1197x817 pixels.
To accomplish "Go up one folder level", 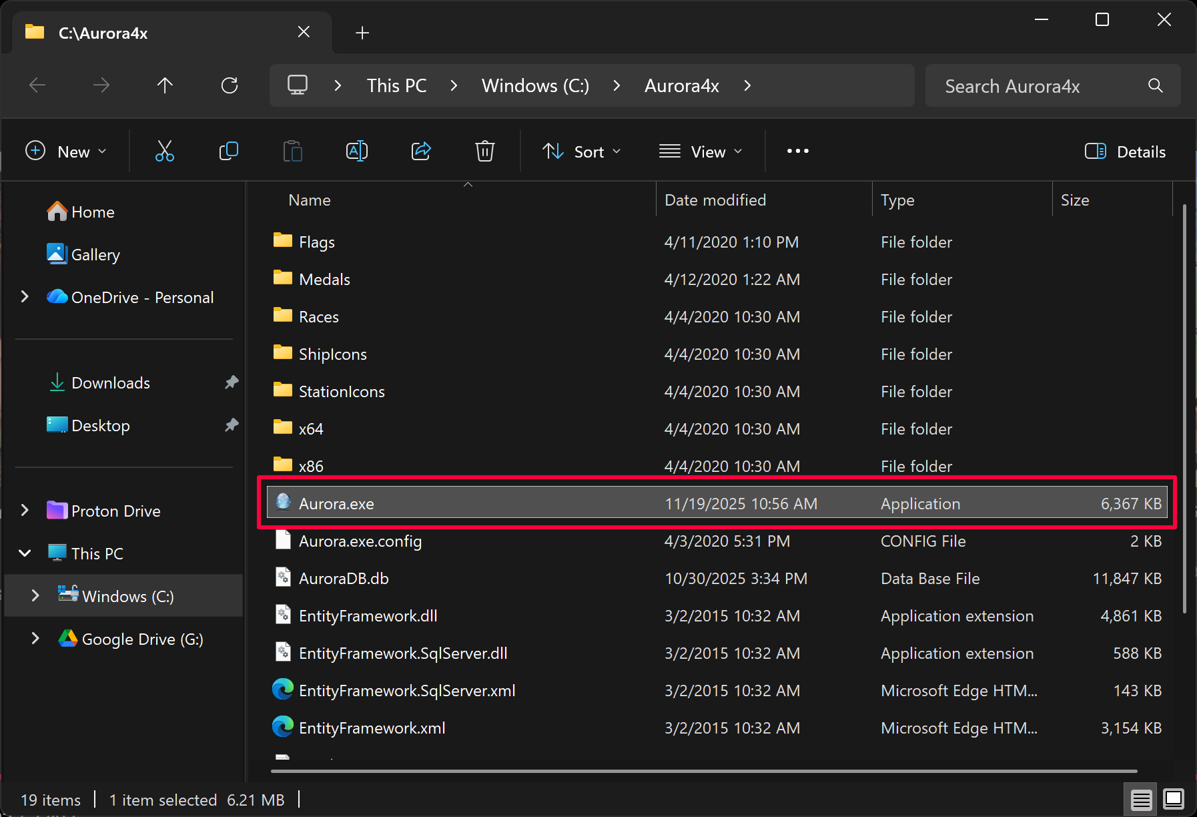I will pos(165,85).
